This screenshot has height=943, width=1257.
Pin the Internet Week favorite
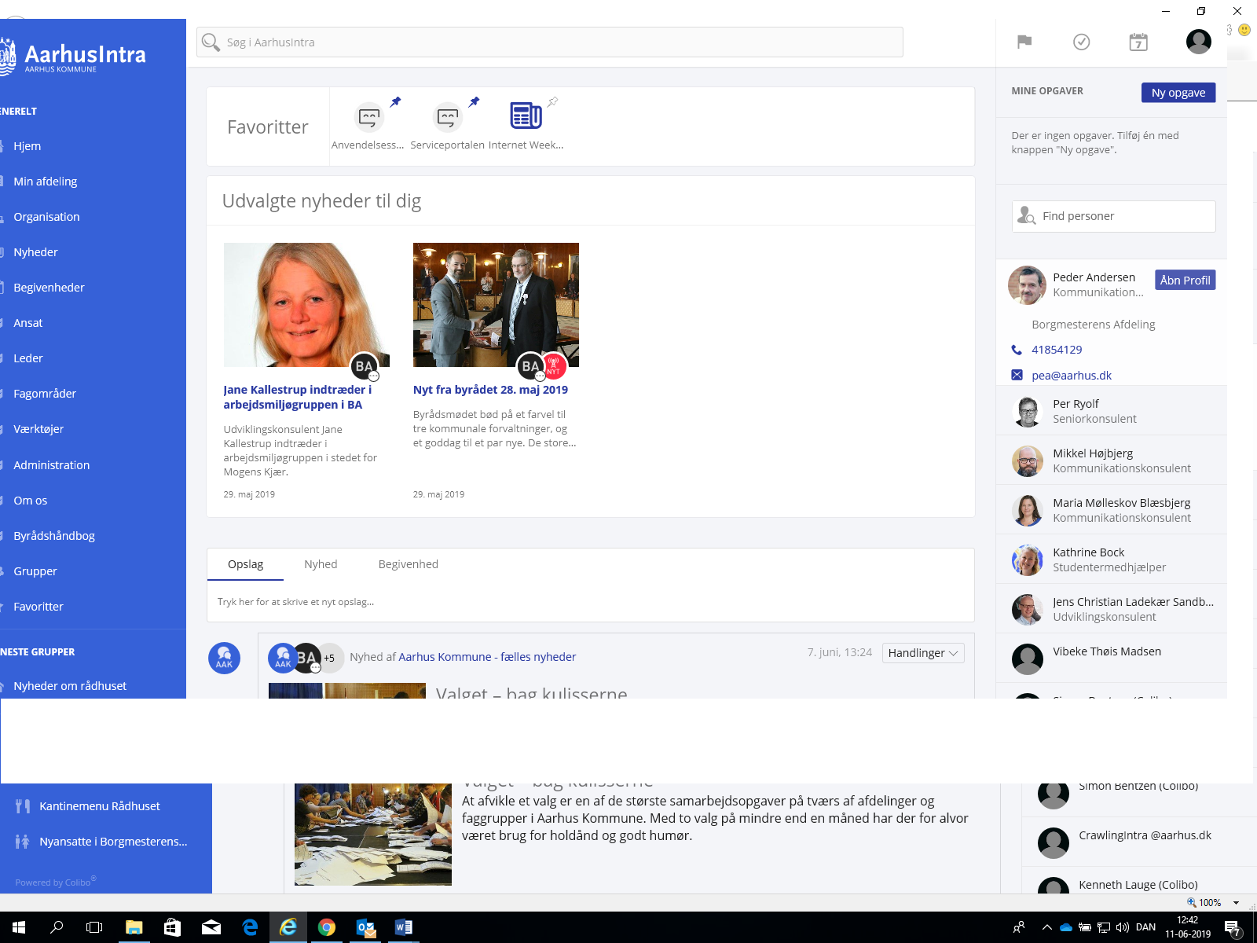pos(553,101)
